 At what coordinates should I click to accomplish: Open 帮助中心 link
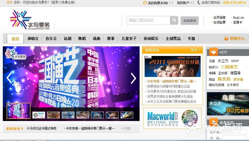237,38
